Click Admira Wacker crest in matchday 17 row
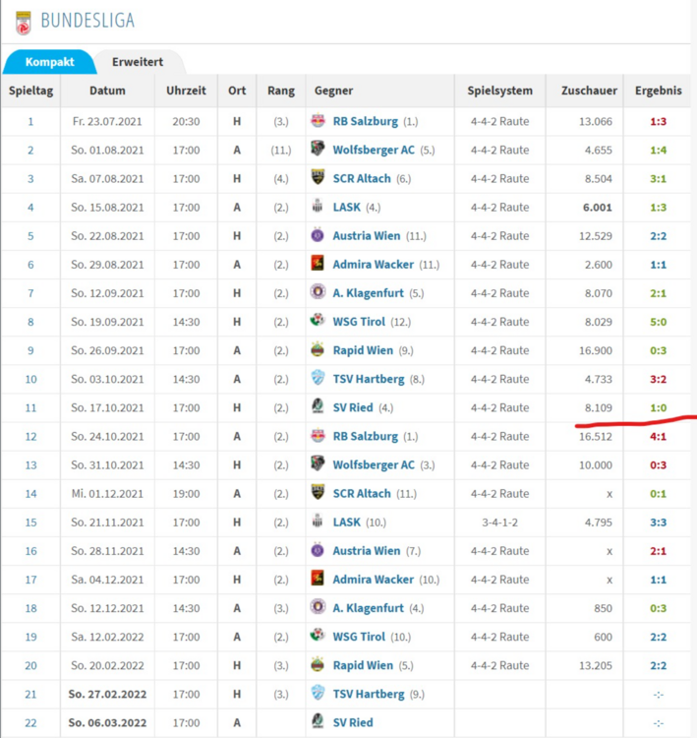The width and height of the screenshot is (697, 738). click(318, 579)
